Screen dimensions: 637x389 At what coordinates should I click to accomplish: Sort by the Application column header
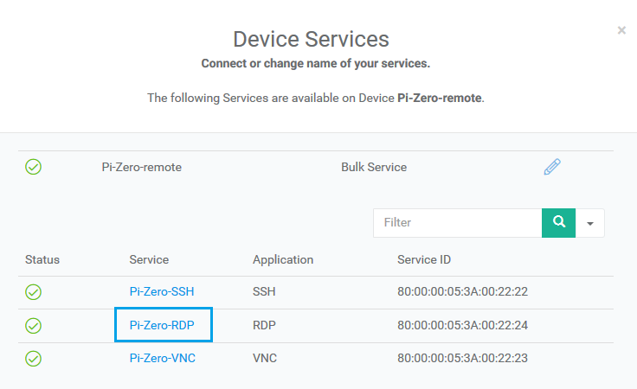[x=283, y=260]
